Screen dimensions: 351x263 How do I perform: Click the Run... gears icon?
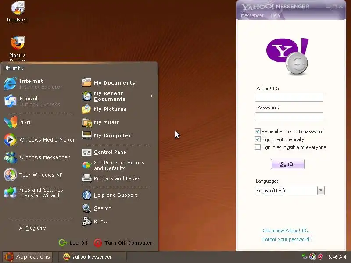point(87,221)
